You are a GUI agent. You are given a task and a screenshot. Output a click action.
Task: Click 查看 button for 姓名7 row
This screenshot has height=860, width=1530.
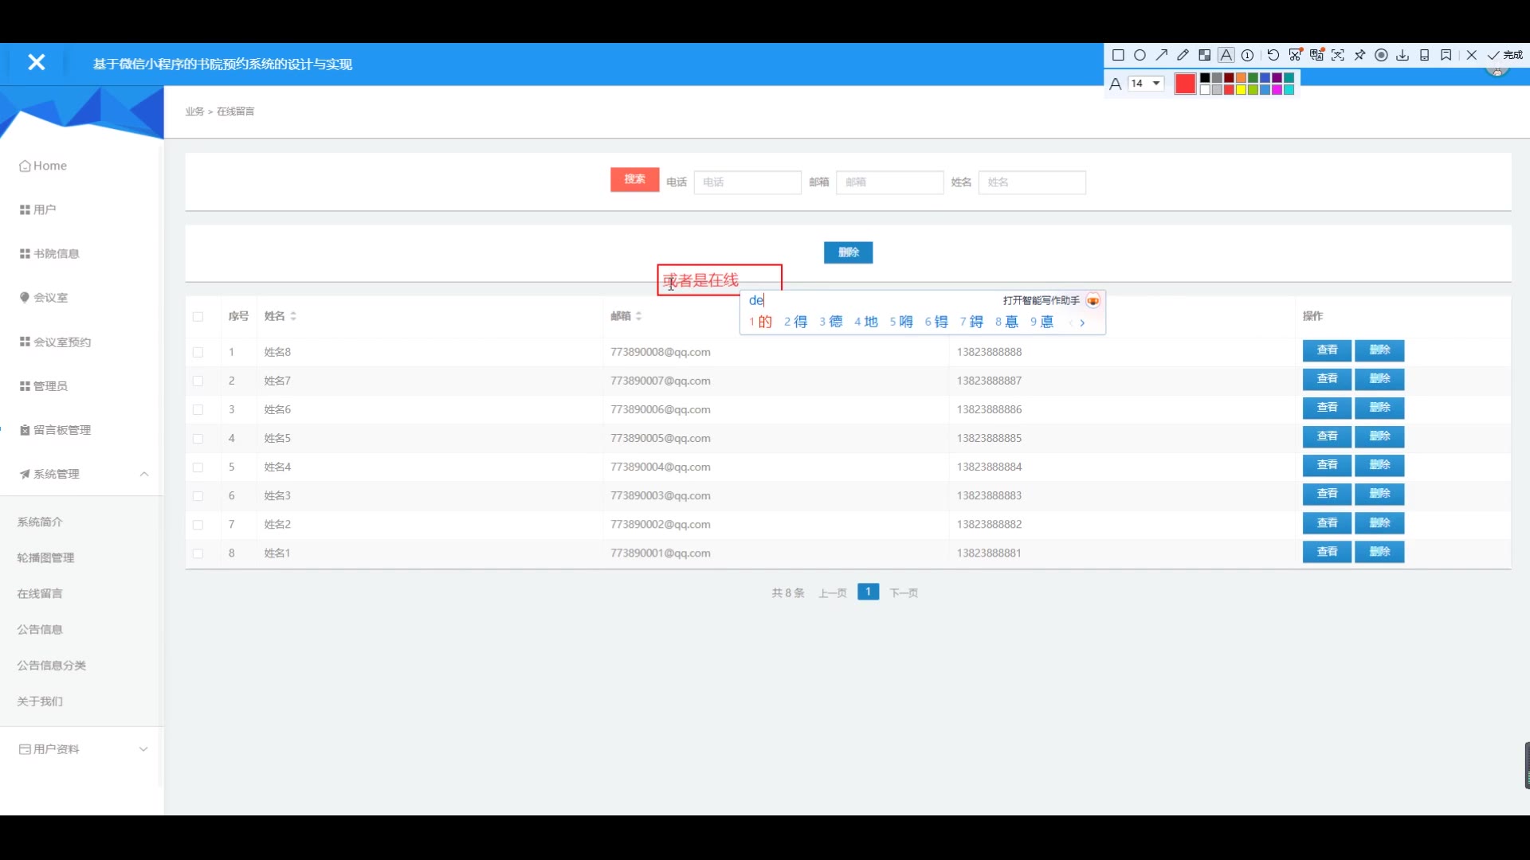click(x=1327, y=379)
